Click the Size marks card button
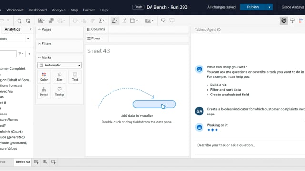Screen dimensions: 305x171 point(60,77)
